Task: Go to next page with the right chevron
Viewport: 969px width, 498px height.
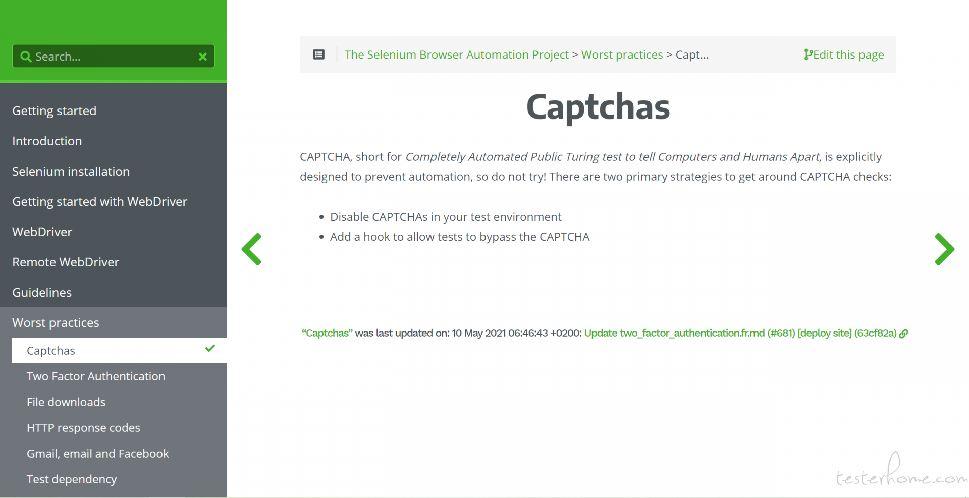Action: pyautogui.click(x=944, y=249)
